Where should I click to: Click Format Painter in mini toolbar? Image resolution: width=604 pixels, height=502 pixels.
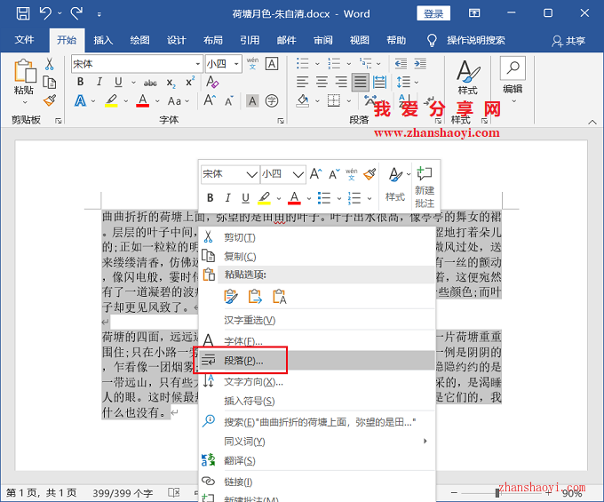point(370,174)
